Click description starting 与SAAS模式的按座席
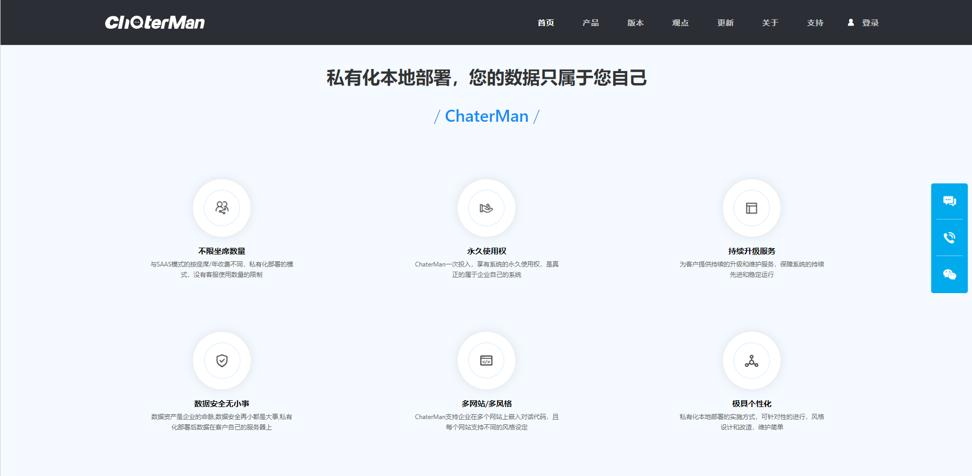 tap(222, 270)
